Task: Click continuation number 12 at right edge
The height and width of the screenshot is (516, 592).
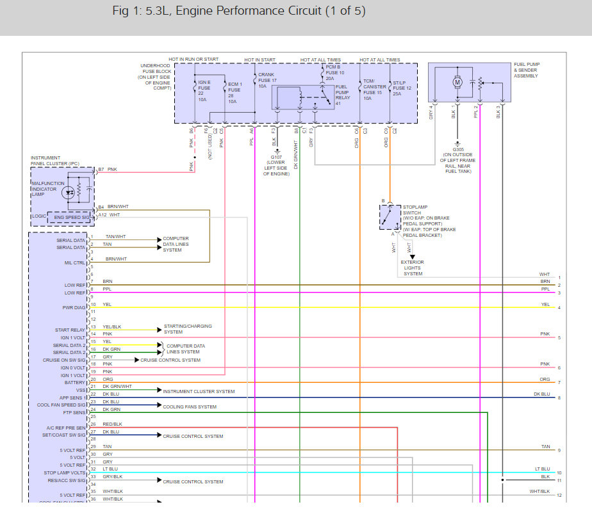Action: [x=559, y=496]
